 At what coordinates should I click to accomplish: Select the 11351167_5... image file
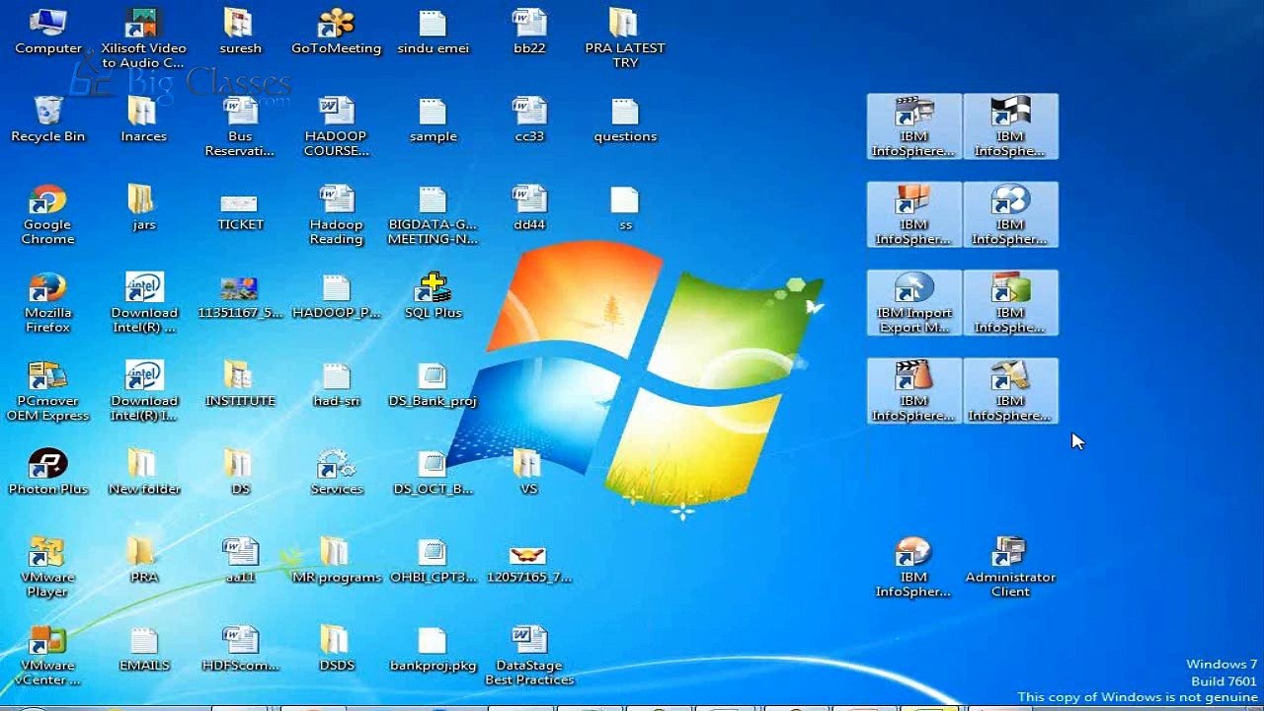[x=240, y=296]
